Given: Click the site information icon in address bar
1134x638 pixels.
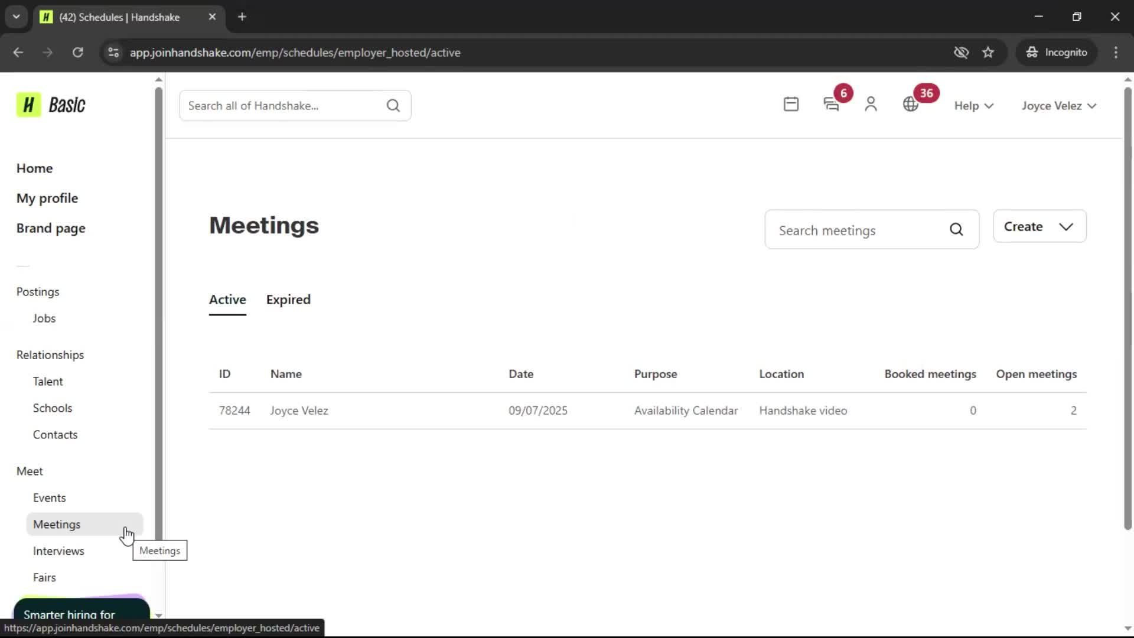Looking at the screenshot, I should tap(113, 53).
